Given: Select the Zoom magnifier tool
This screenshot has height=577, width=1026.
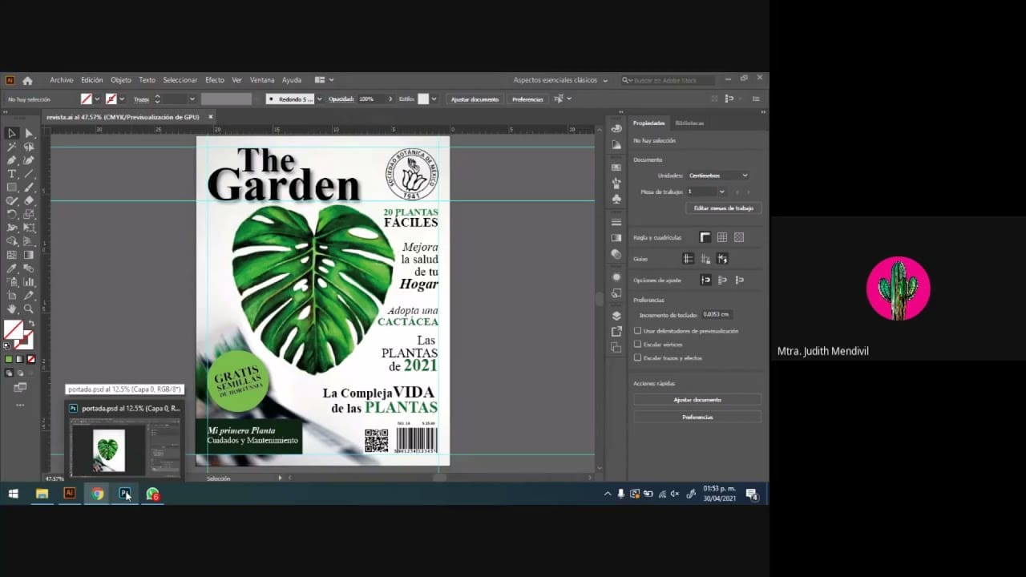Looking at the screenshot, I should [29, 309].
